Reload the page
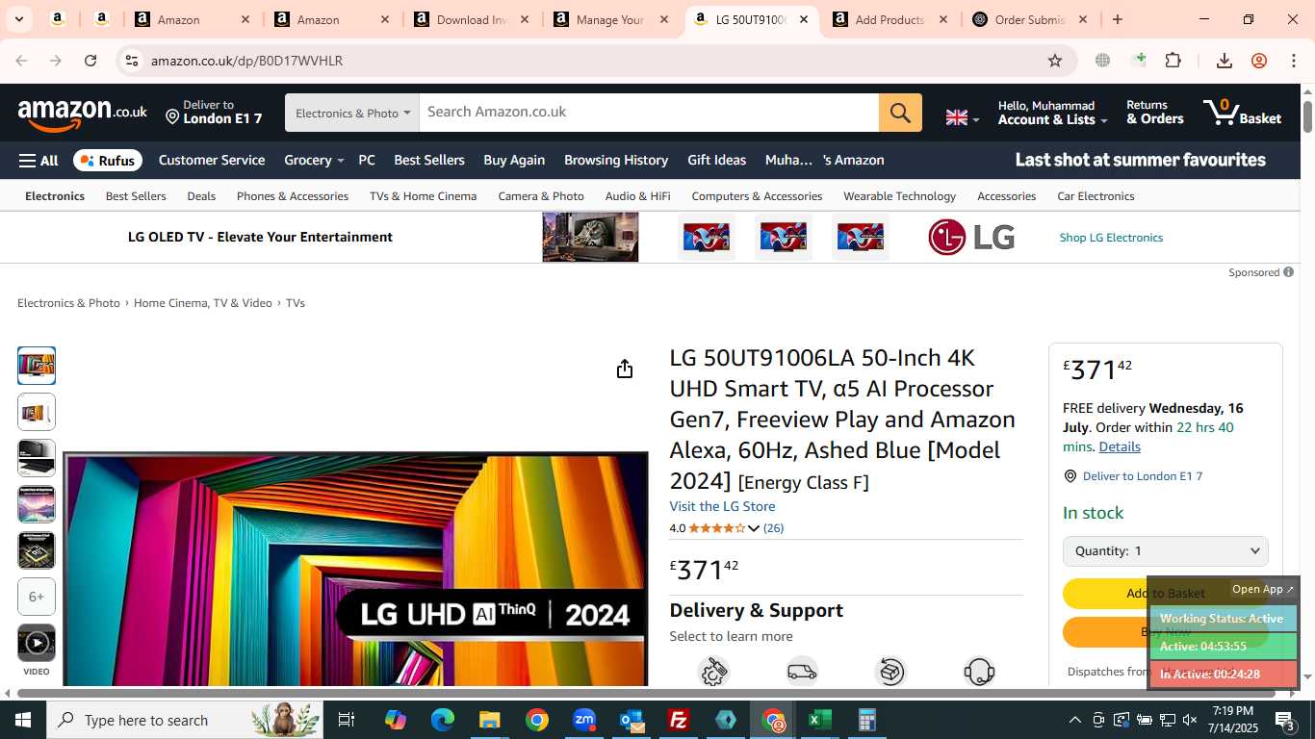The image size is (1315, 739). [x=90, y=61]
